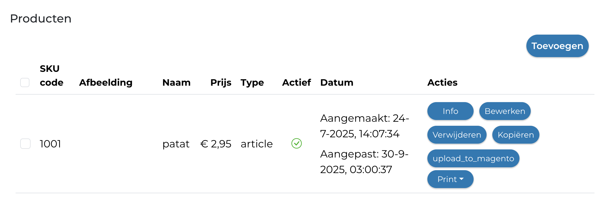Image resolution: width=602 pixels, height=210 pixels.
Task: Click the product name patat
Action: [176, 144]
